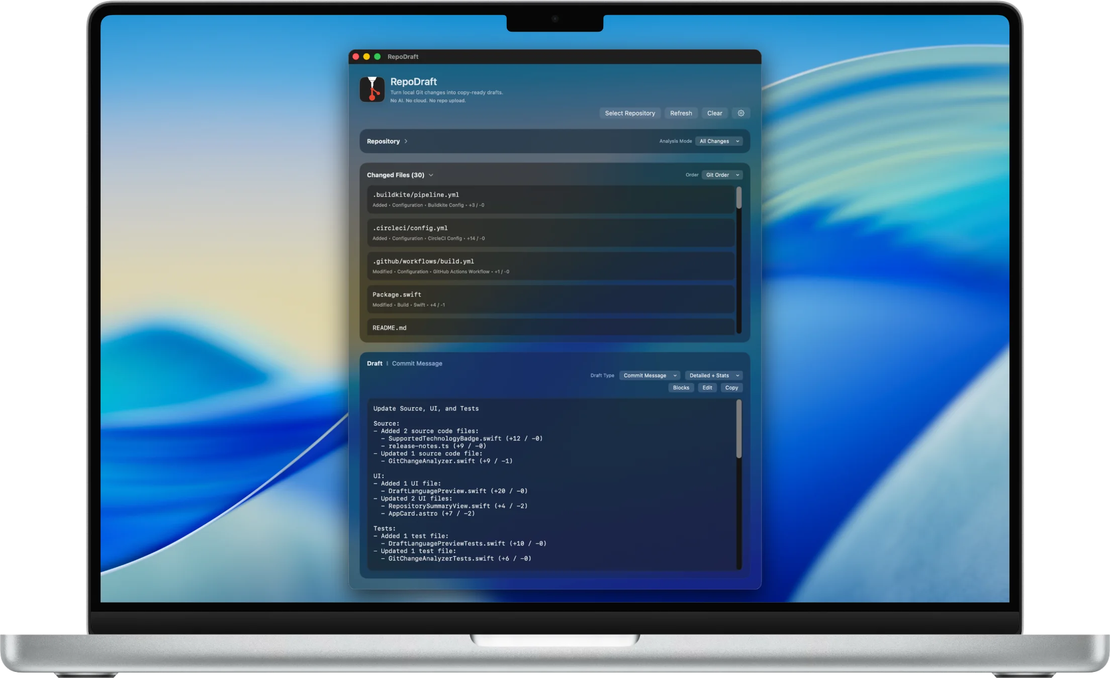Image resolution: width=1110 pixels, height=678 pixels.
Task: Select the .buildkite/pipeline.yml file row
Action: point(550,199)
